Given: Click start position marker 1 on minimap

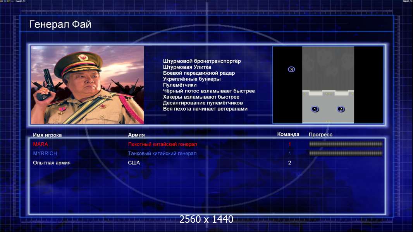Looking at the screenshot, I should 315,109.
